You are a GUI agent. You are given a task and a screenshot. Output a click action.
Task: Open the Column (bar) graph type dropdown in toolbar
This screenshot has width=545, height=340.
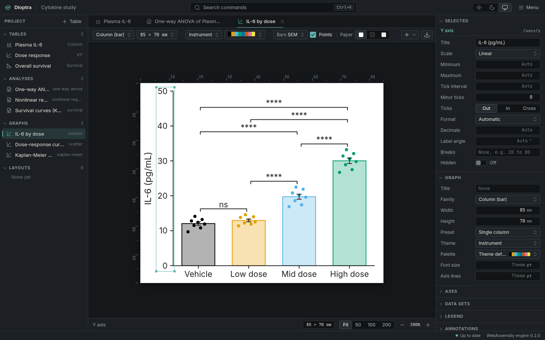pyautogui.click(x=114, y=35)
